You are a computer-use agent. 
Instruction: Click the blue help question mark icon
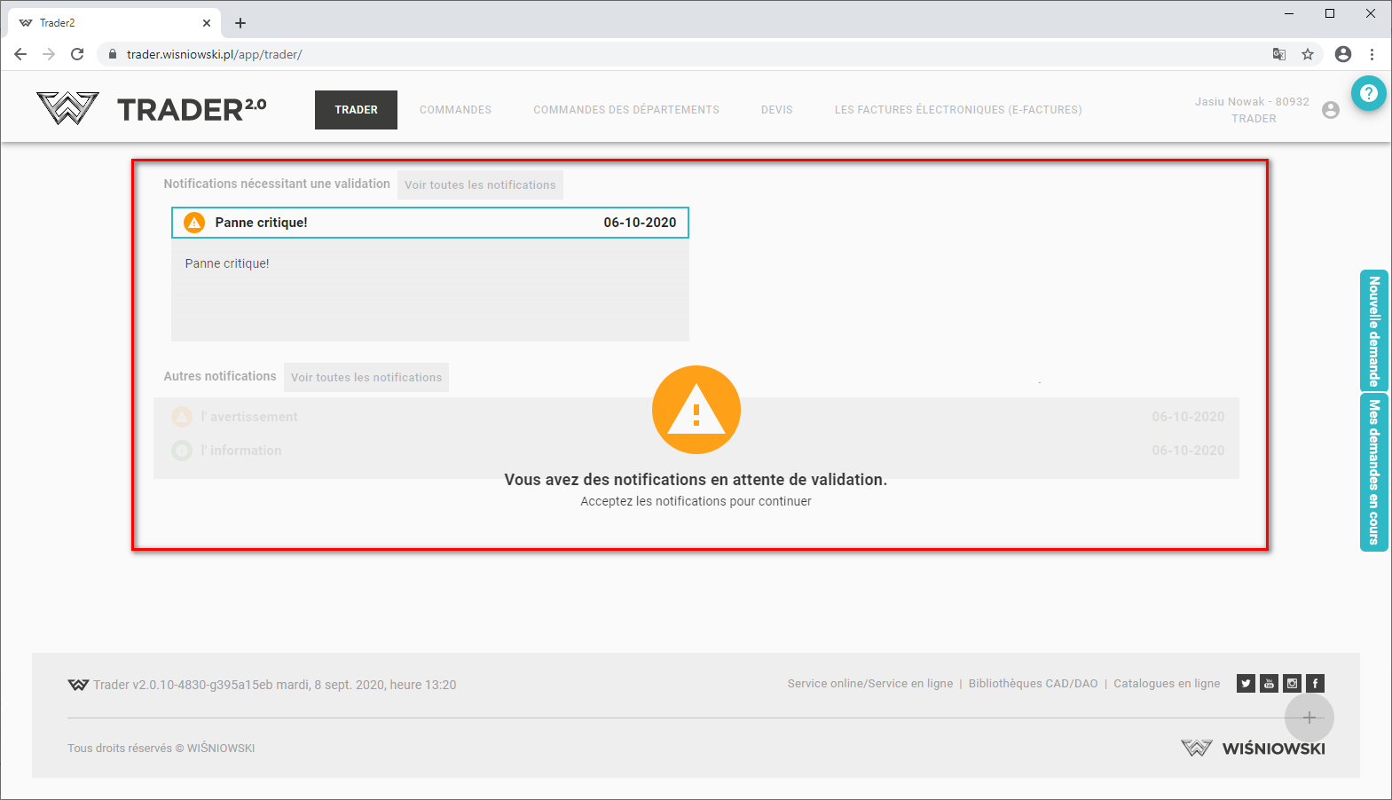click(1369, 93)
